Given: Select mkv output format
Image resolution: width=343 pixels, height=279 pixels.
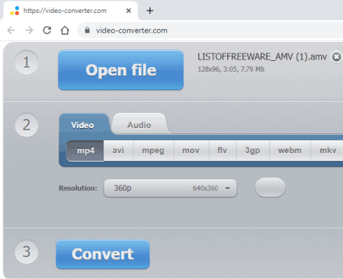Looking at the screenshot, I should pos(328,150).
